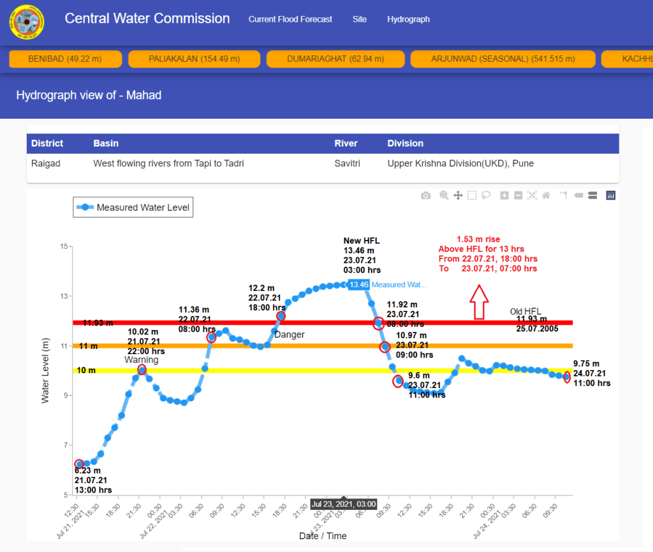653x552 pixels.
Task: Toggle spike lines on the chart
Action: [564, 195]
